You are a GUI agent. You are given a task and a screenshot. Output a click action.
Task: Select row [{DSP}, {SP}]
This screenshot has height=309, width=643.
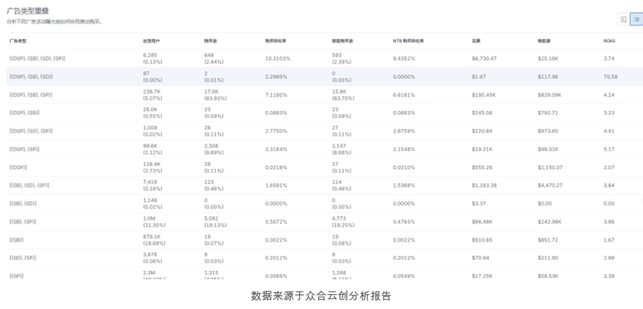tap(324, 149)
